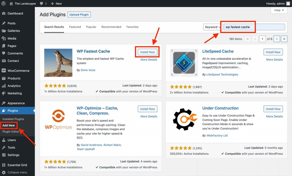Click the plugin search input field
The width and height of the screenshot is (292, 176).
(254, 27)
